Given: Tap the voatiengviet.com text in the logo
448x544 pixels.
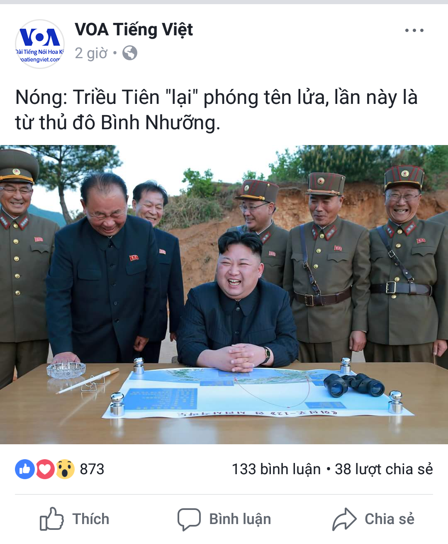Looking at the screenshot, I should 40,59.
